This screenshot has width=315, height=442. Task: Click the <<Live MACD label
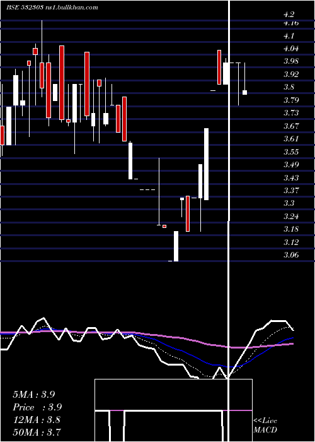pyautogui.click(x=265, y=426)
